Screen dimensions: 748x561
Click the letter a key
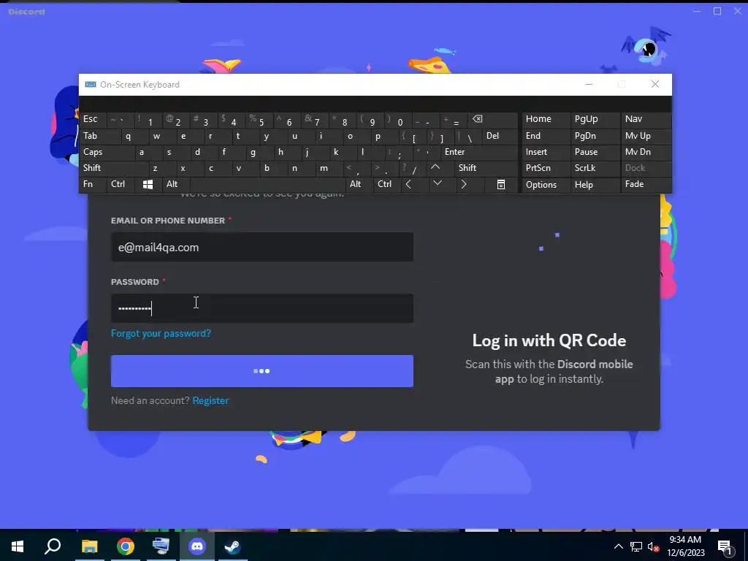(x=148, y=152)
